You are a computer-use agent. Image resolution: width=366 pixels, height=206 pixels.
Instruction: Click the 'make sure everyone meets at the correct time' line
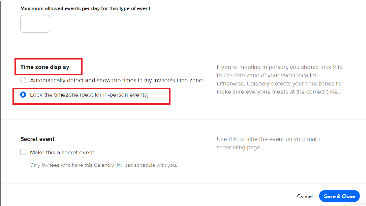coord(278,92)
